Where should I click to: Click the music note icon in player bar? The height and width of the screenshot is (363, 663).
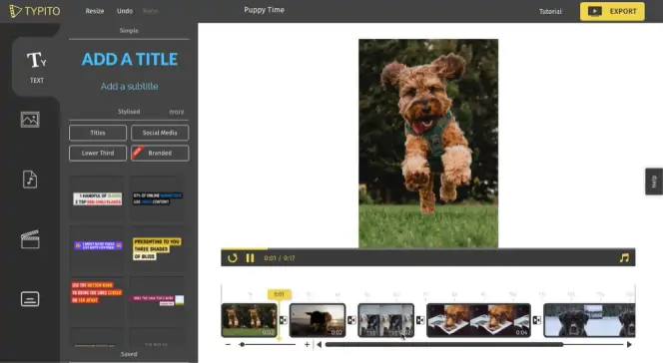(x=624, y=258)
